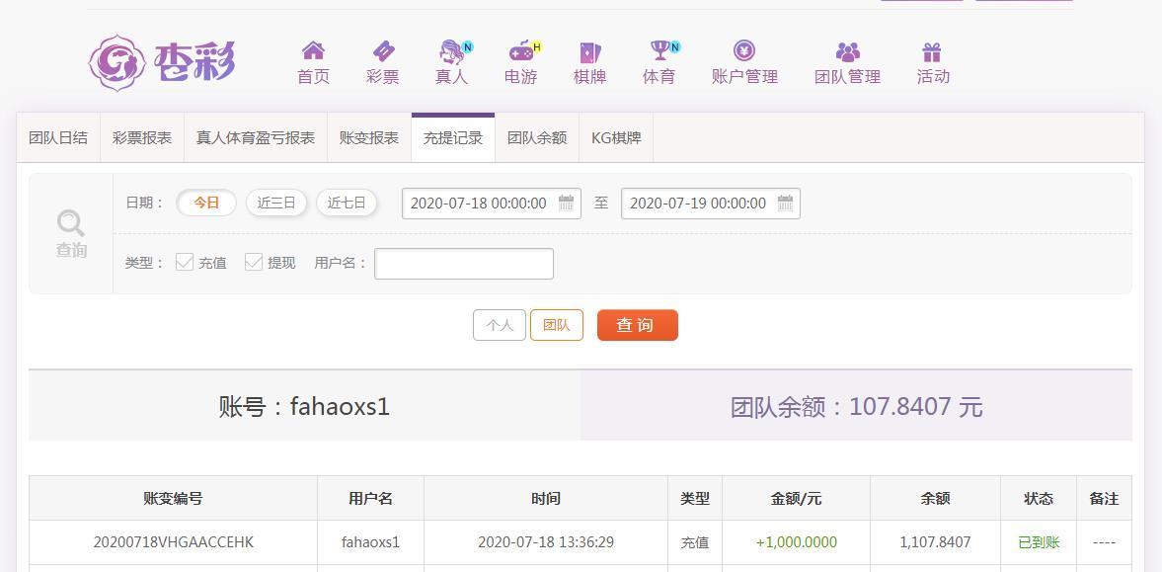1162x572 pixels.
Task: Click the 团队管理 people icon
Action: coord(848,52)
